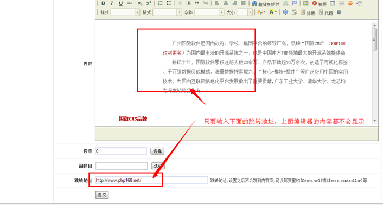
Task: Insert a block quote
Action: (x=196, y=3)
